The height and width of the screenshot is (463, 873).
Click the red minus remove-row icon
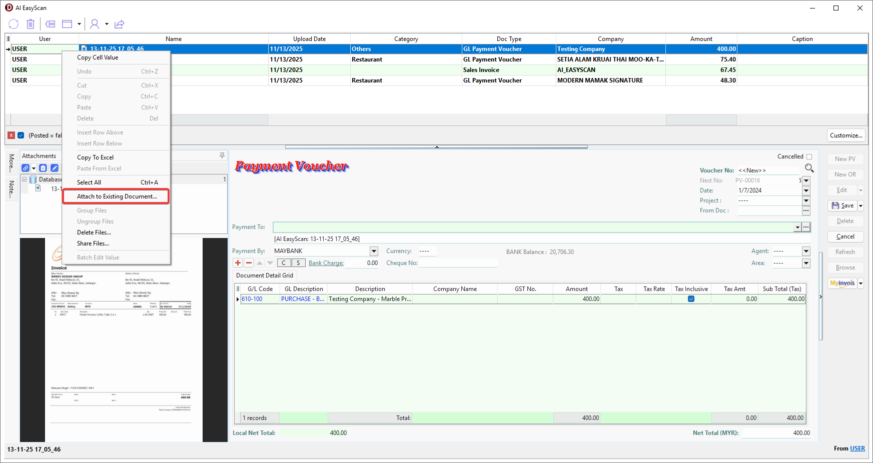249,263
